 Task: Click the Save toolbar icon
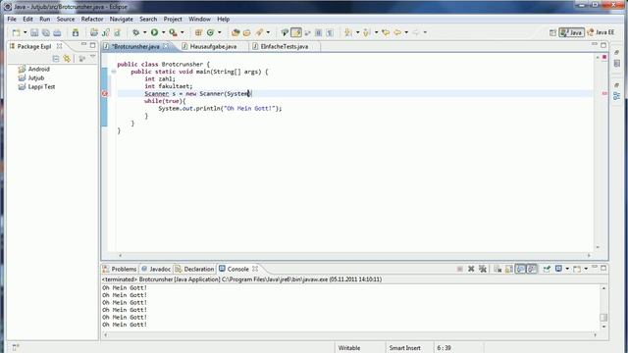(34, 32)
